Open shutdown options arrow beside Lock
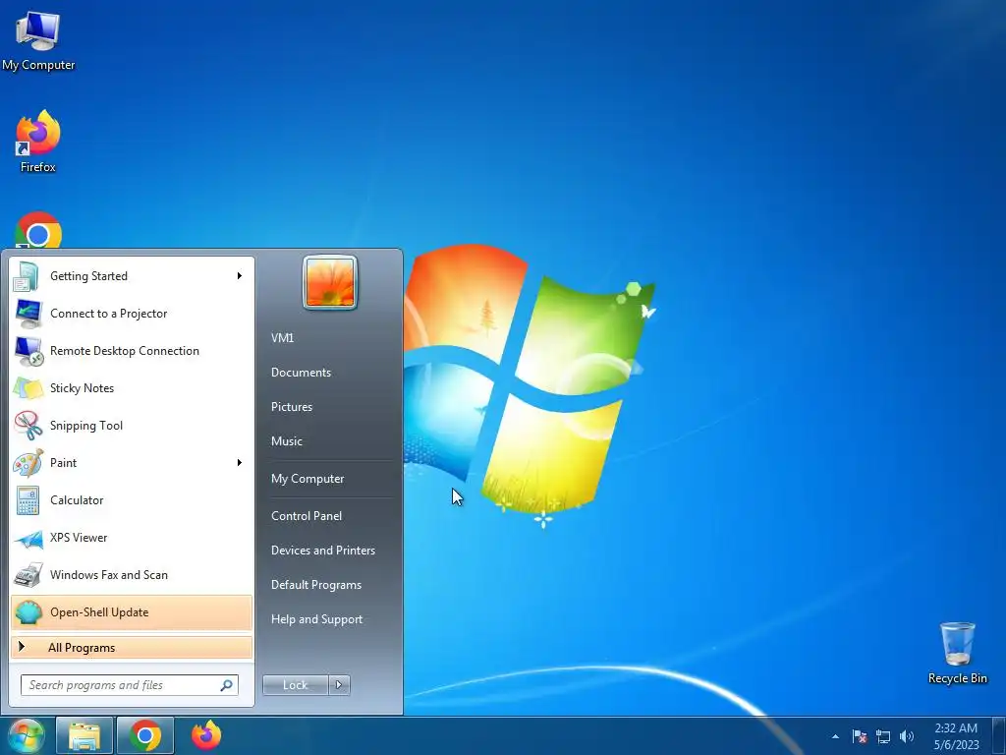The image size is (1006, 755). point(339,685)
